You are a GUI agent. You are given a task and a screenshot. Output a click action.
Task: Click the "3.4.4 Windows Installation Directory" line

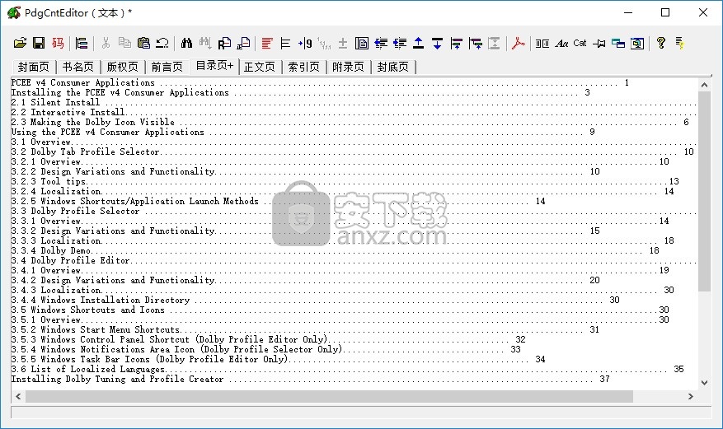(316, 300)
